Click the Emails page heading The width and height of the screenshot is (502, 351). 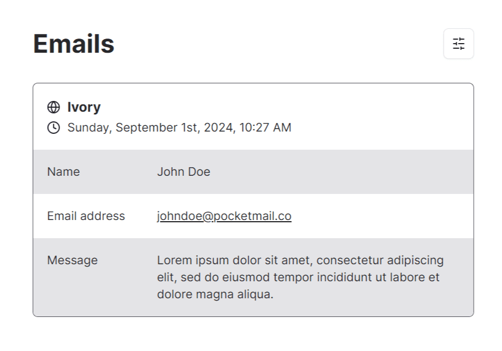click(x=74, y=44)
